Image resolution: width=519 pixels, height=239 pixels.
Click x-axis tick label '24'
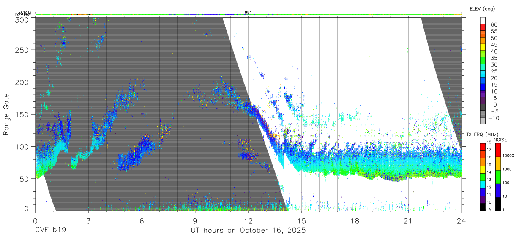(462, 221)
